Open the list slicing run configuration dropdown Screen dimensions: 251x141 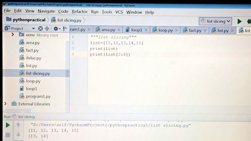tap(215, 21)
